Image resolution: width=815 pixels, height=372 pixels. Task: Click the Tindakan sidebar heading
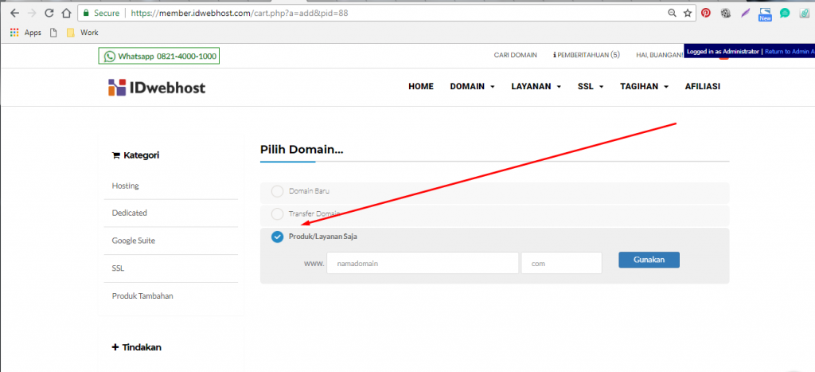(137, 347)
